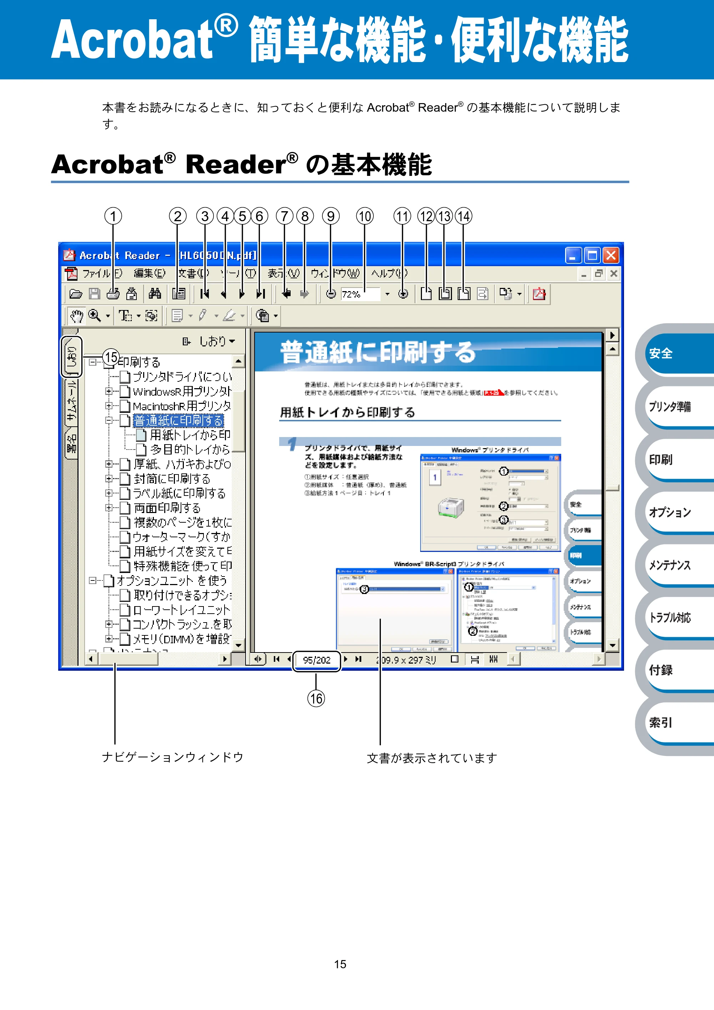The height and width of the screenshot is (1010, 714).
Task: Select the graphics snapshot select tool
Action: (151, 316)
